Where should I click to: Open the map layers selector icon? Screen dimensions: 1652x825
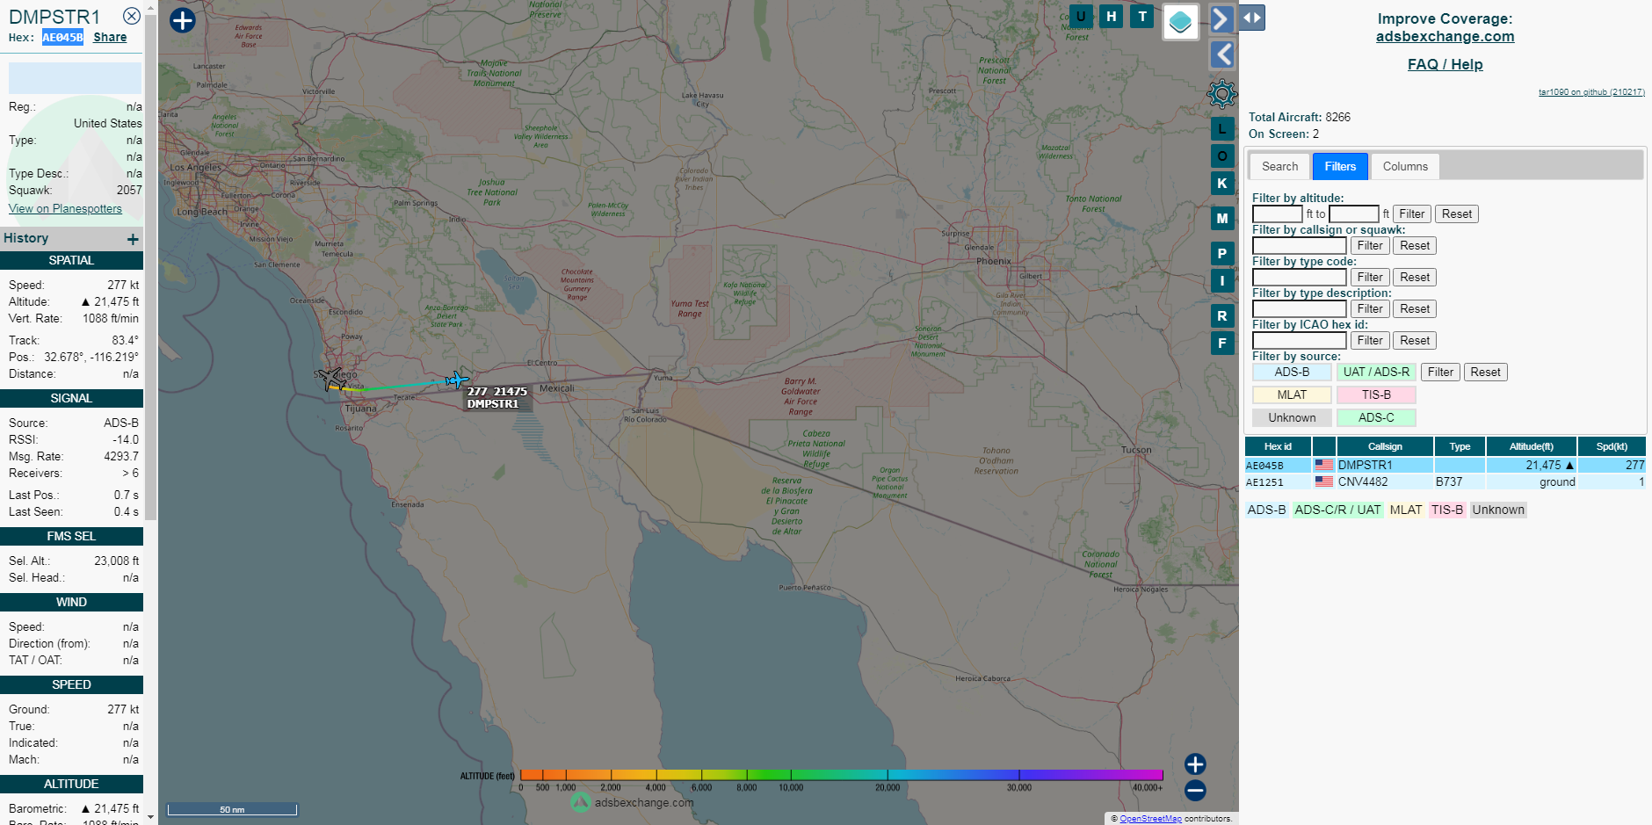(1181, 21)
